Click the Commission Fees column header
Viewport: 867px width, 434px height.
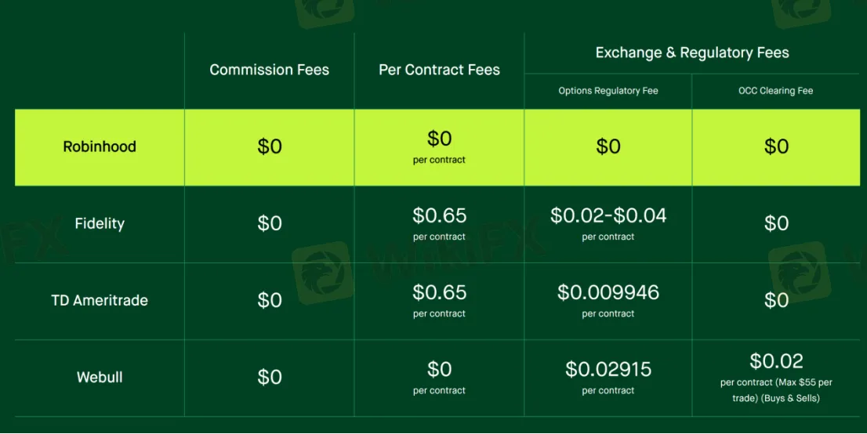coord(269,70)
